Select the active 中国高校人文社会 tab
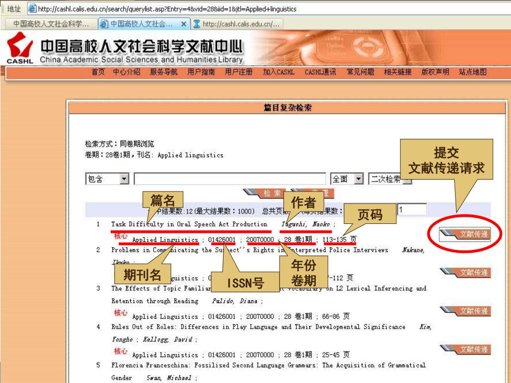 pyautogui.click(x=141, y=24)
